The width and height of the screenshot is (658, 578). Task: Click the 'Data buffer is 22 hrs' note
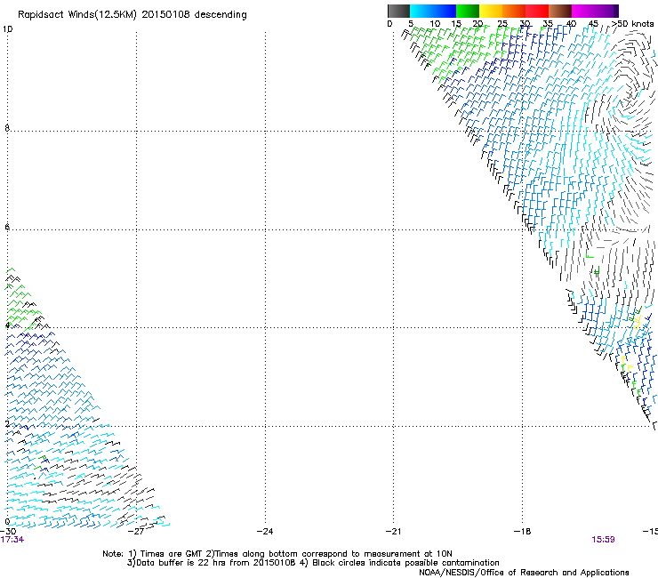point(211,563)
